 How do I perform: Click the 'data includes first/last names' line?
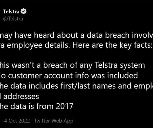(x=76, y=86)
